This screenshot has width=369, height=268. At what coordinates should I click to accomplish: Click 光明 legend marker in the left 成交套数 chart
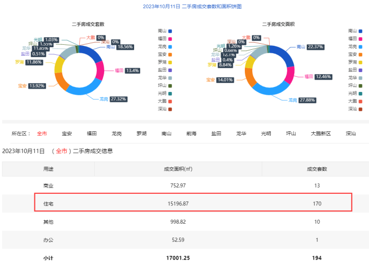click(170, 93)
